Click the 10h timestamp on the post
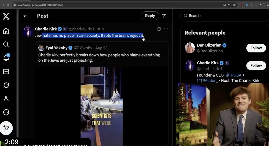 [x=101, y=29]
